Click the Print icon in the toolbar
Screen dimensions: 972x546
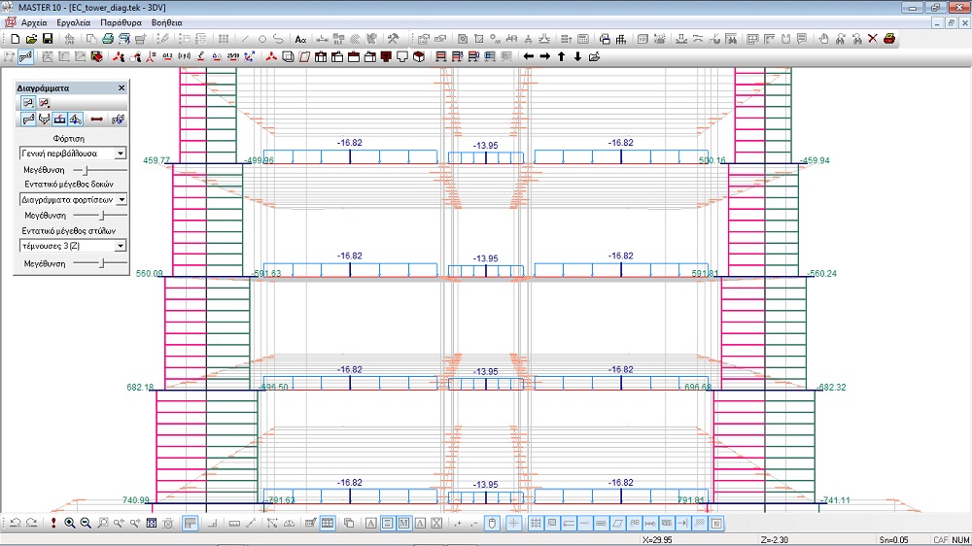click(x=108, y=39)
